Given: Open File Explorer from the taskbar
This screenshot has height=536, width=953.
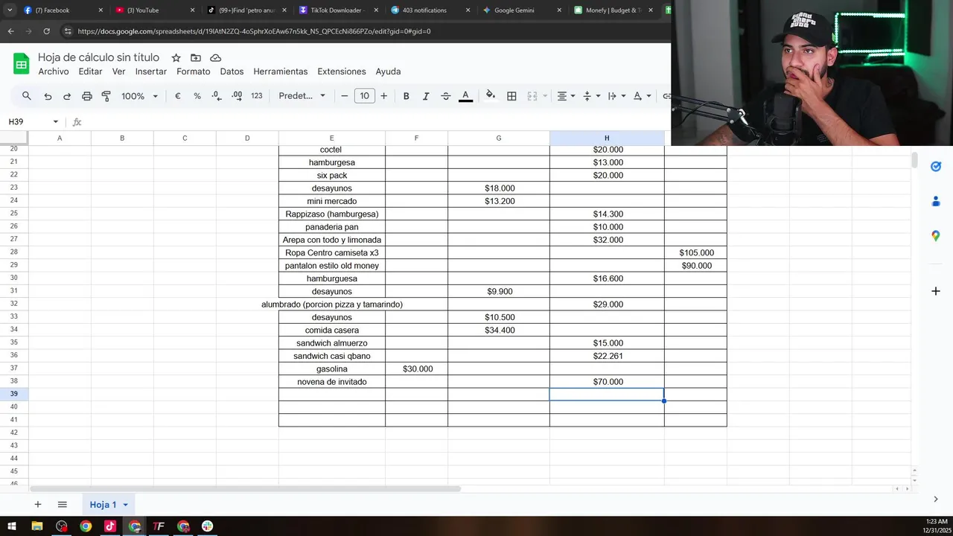Looking at the screenshot, I should [37, 526].
